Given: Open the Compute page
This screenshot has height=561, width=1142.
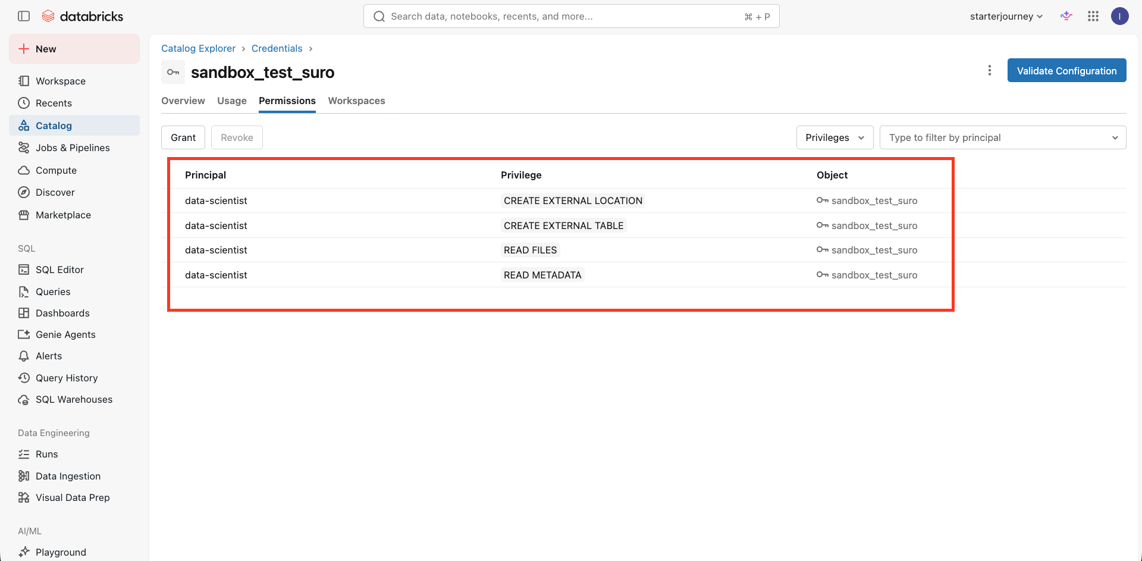Looking at the screenshot, I should (x=74, y=170).
